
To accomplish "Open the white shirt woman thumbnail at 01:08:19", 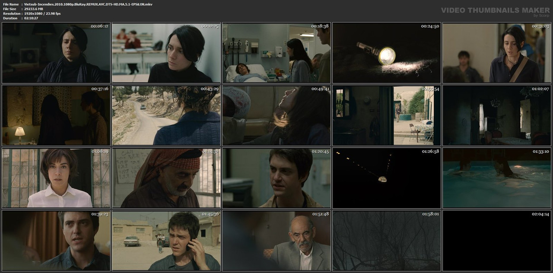I will point(56,178).
